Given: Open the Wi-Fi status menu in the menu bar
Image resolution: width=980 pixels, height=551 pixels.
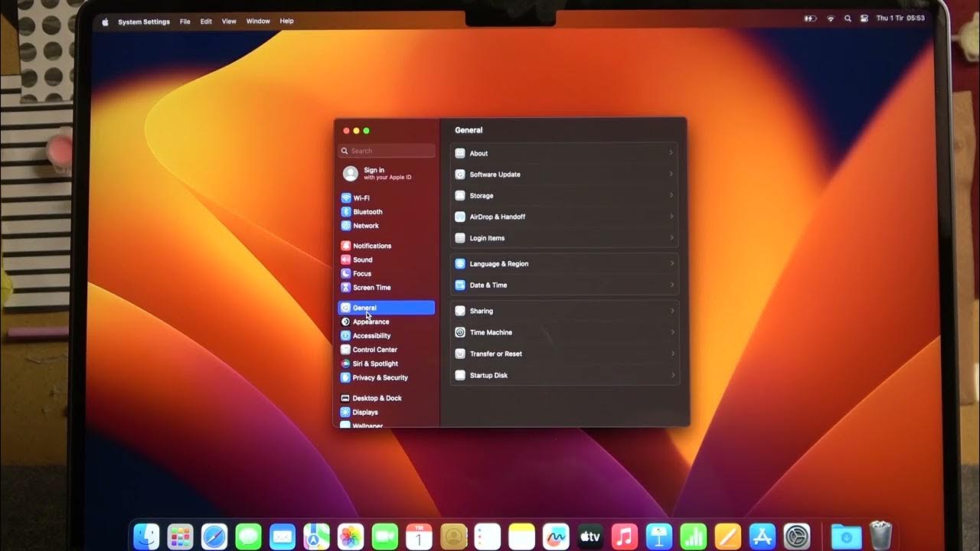Looking at the screenshot, I should [831, 18].
